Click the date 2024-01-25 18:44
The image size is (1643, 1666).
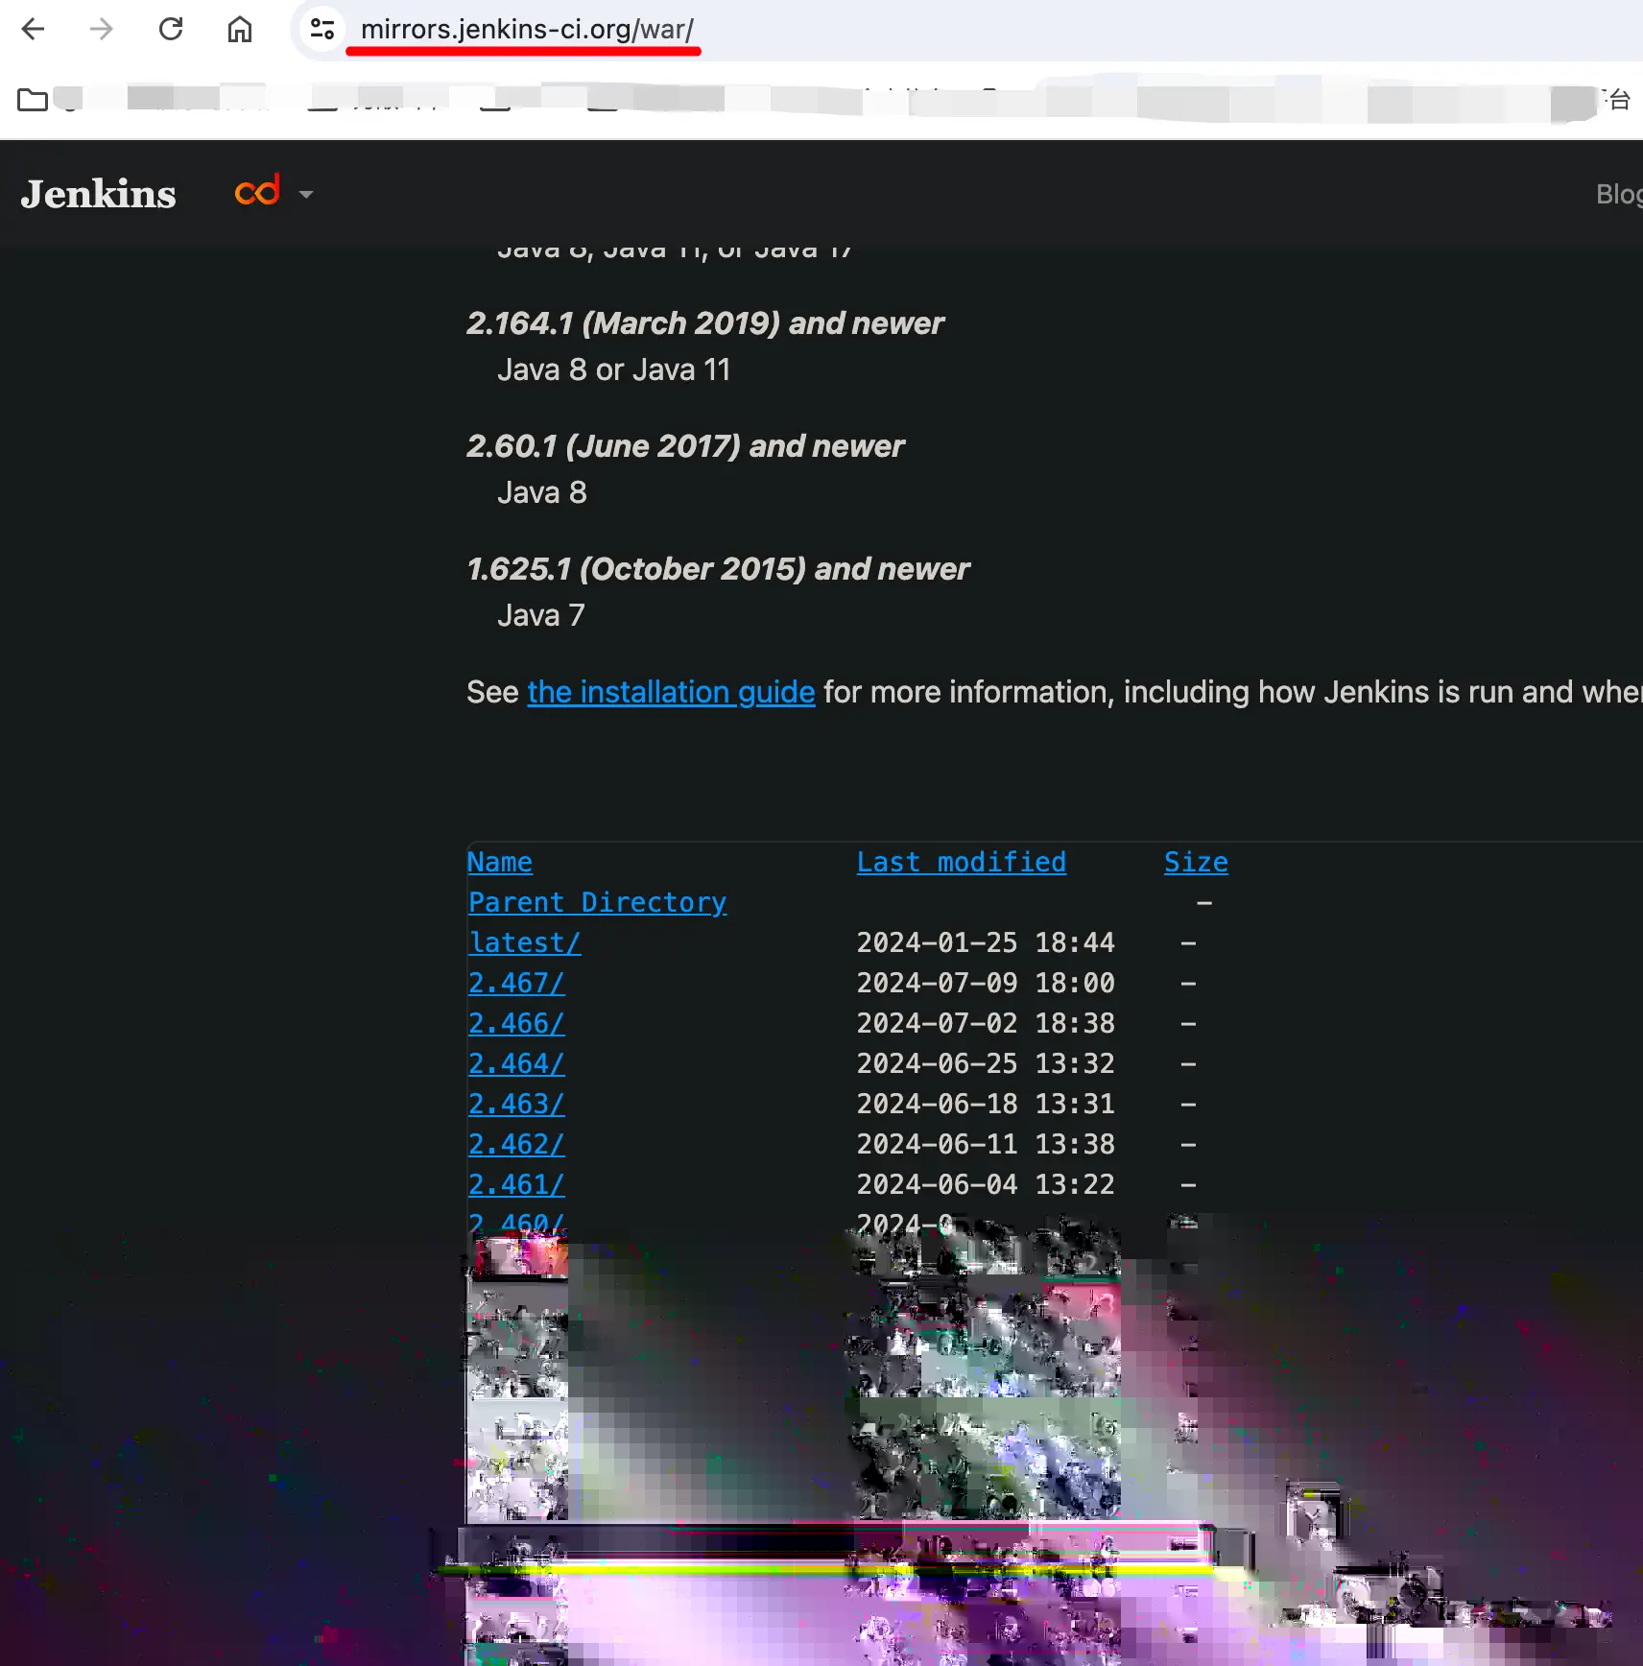pos(986,942)
